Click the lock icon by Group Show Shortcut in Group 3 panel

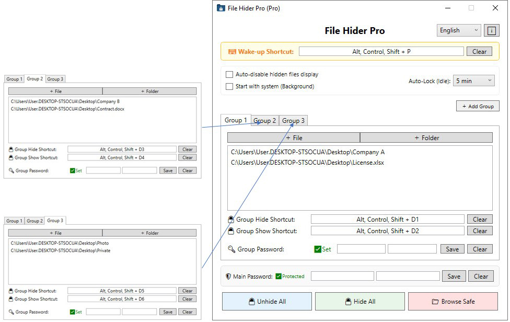11,299
